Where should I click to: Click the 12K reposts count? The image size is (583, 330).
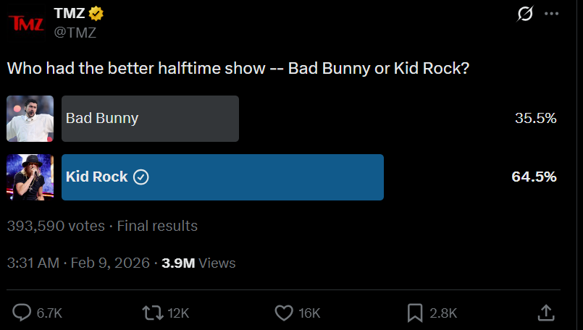pyautogui.click(x=178, y=313)
